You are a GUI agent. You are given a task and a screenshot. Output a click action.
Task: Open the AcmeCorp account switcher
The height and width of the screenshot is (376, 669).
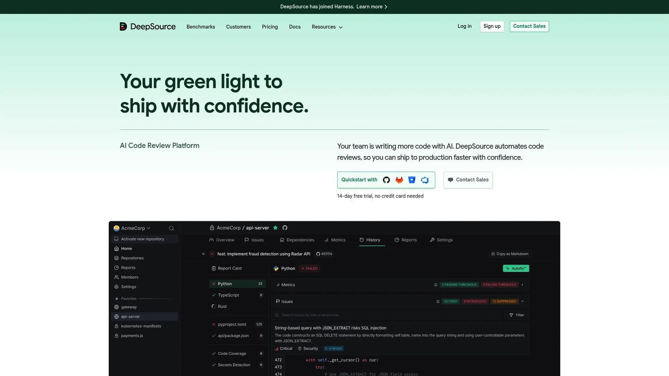coord(132,228)
